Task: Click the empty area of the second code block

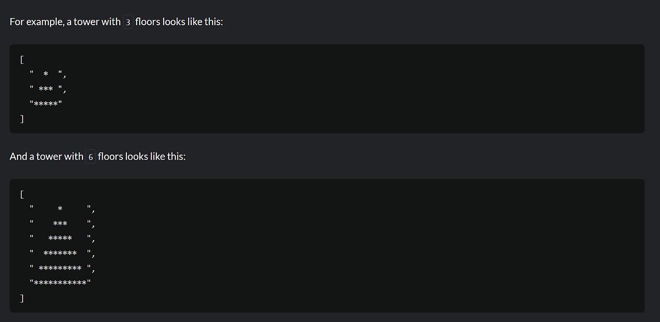Action: pyautogui.click(x=361, y=246)
